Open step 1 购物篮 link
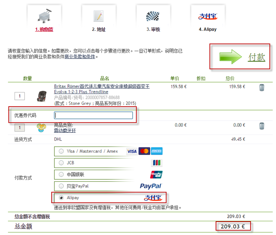 click(44, 29)
